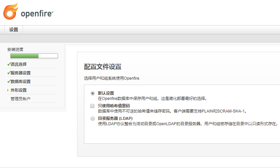Click the 安装进度 label
The image size is (280, 168).
tap(15, 49)
